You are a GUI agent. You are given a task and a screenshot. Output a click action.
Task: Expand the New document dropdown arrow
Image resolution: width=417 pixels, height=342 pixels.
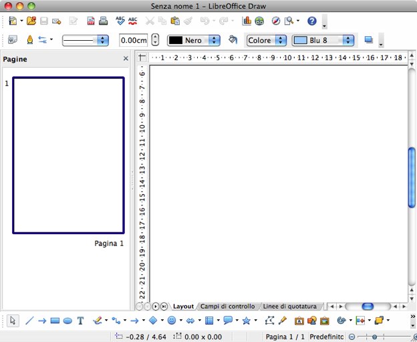21,21
